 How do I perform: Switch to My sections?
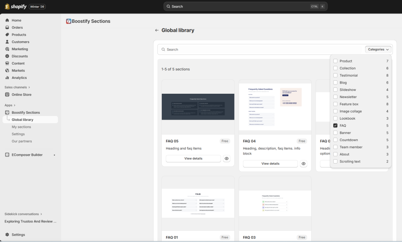click(21, 127)
